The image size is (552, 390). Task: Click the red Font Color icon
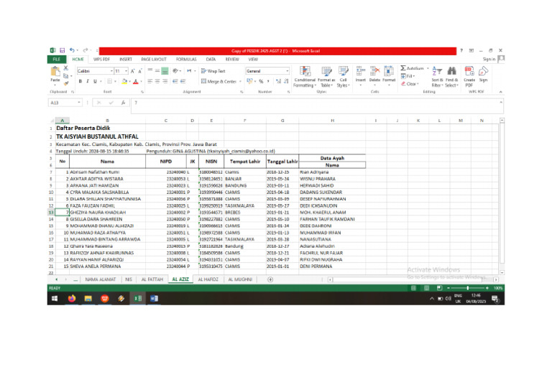pyautogui.click(x=136, y=81)
